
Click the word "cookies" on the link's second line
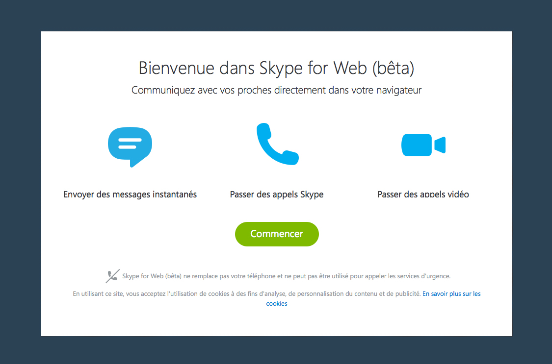pos(277,304)
